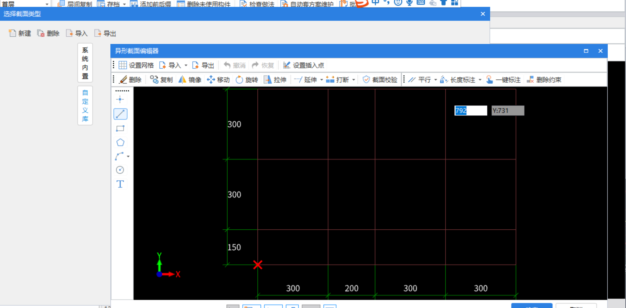Select the circle drawing tool

(120, 170)
